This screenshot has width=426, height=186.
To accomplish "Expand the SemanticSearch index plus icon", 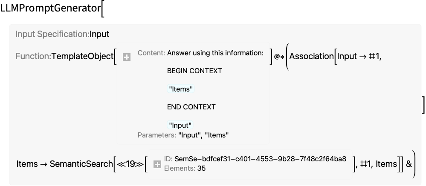I will click(157, 164).
